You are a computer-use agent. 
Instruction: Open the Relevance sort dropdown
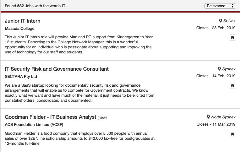pos(220,6)
